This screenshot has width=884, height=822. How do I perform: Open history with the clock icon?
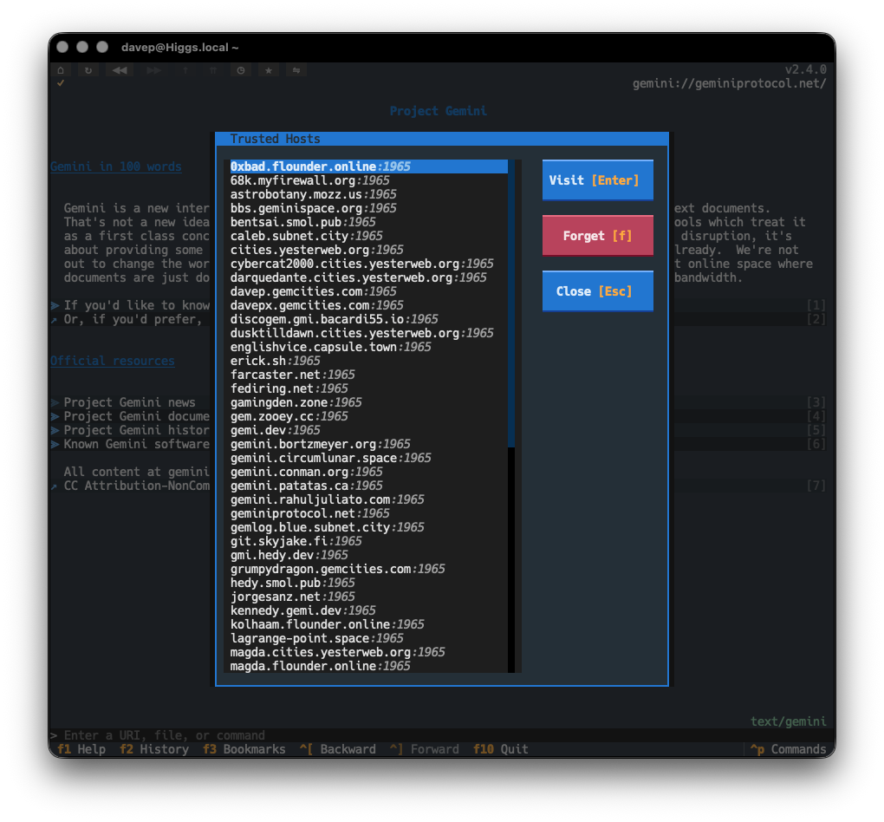pos(241,70)
